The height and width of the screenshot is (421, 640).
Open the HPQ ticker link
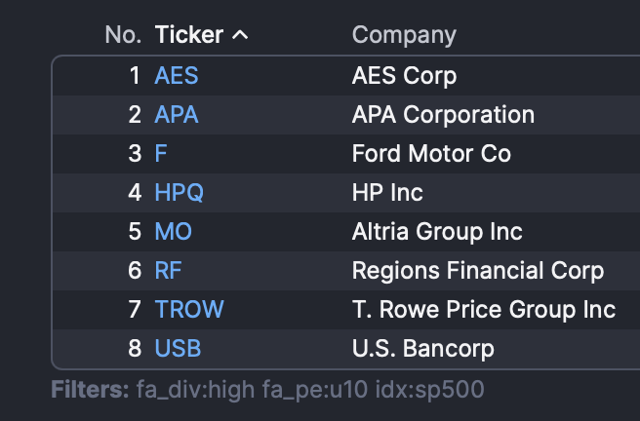(x=180, y=193)
